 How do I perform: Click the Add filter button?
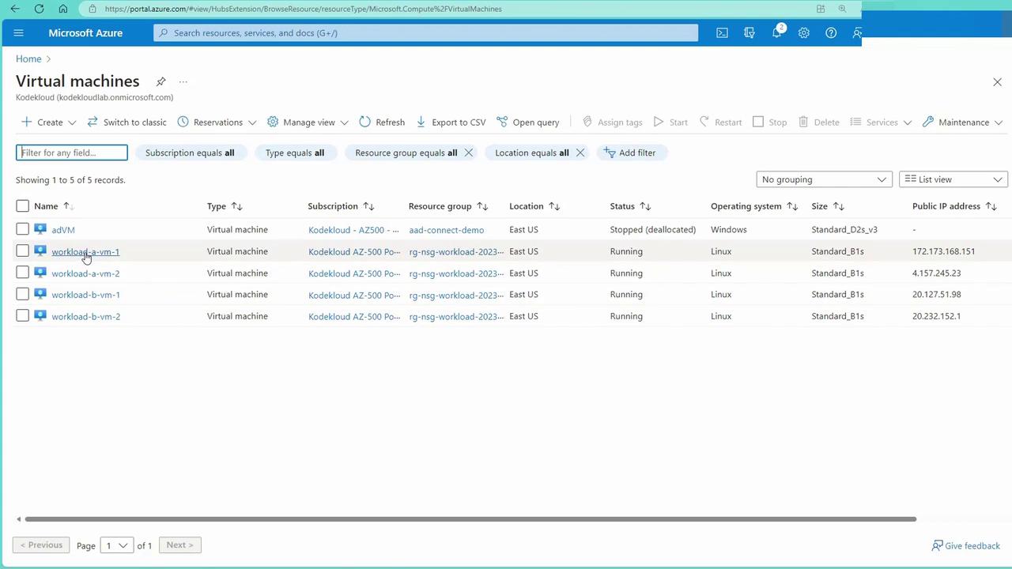(x=630, y=153)
